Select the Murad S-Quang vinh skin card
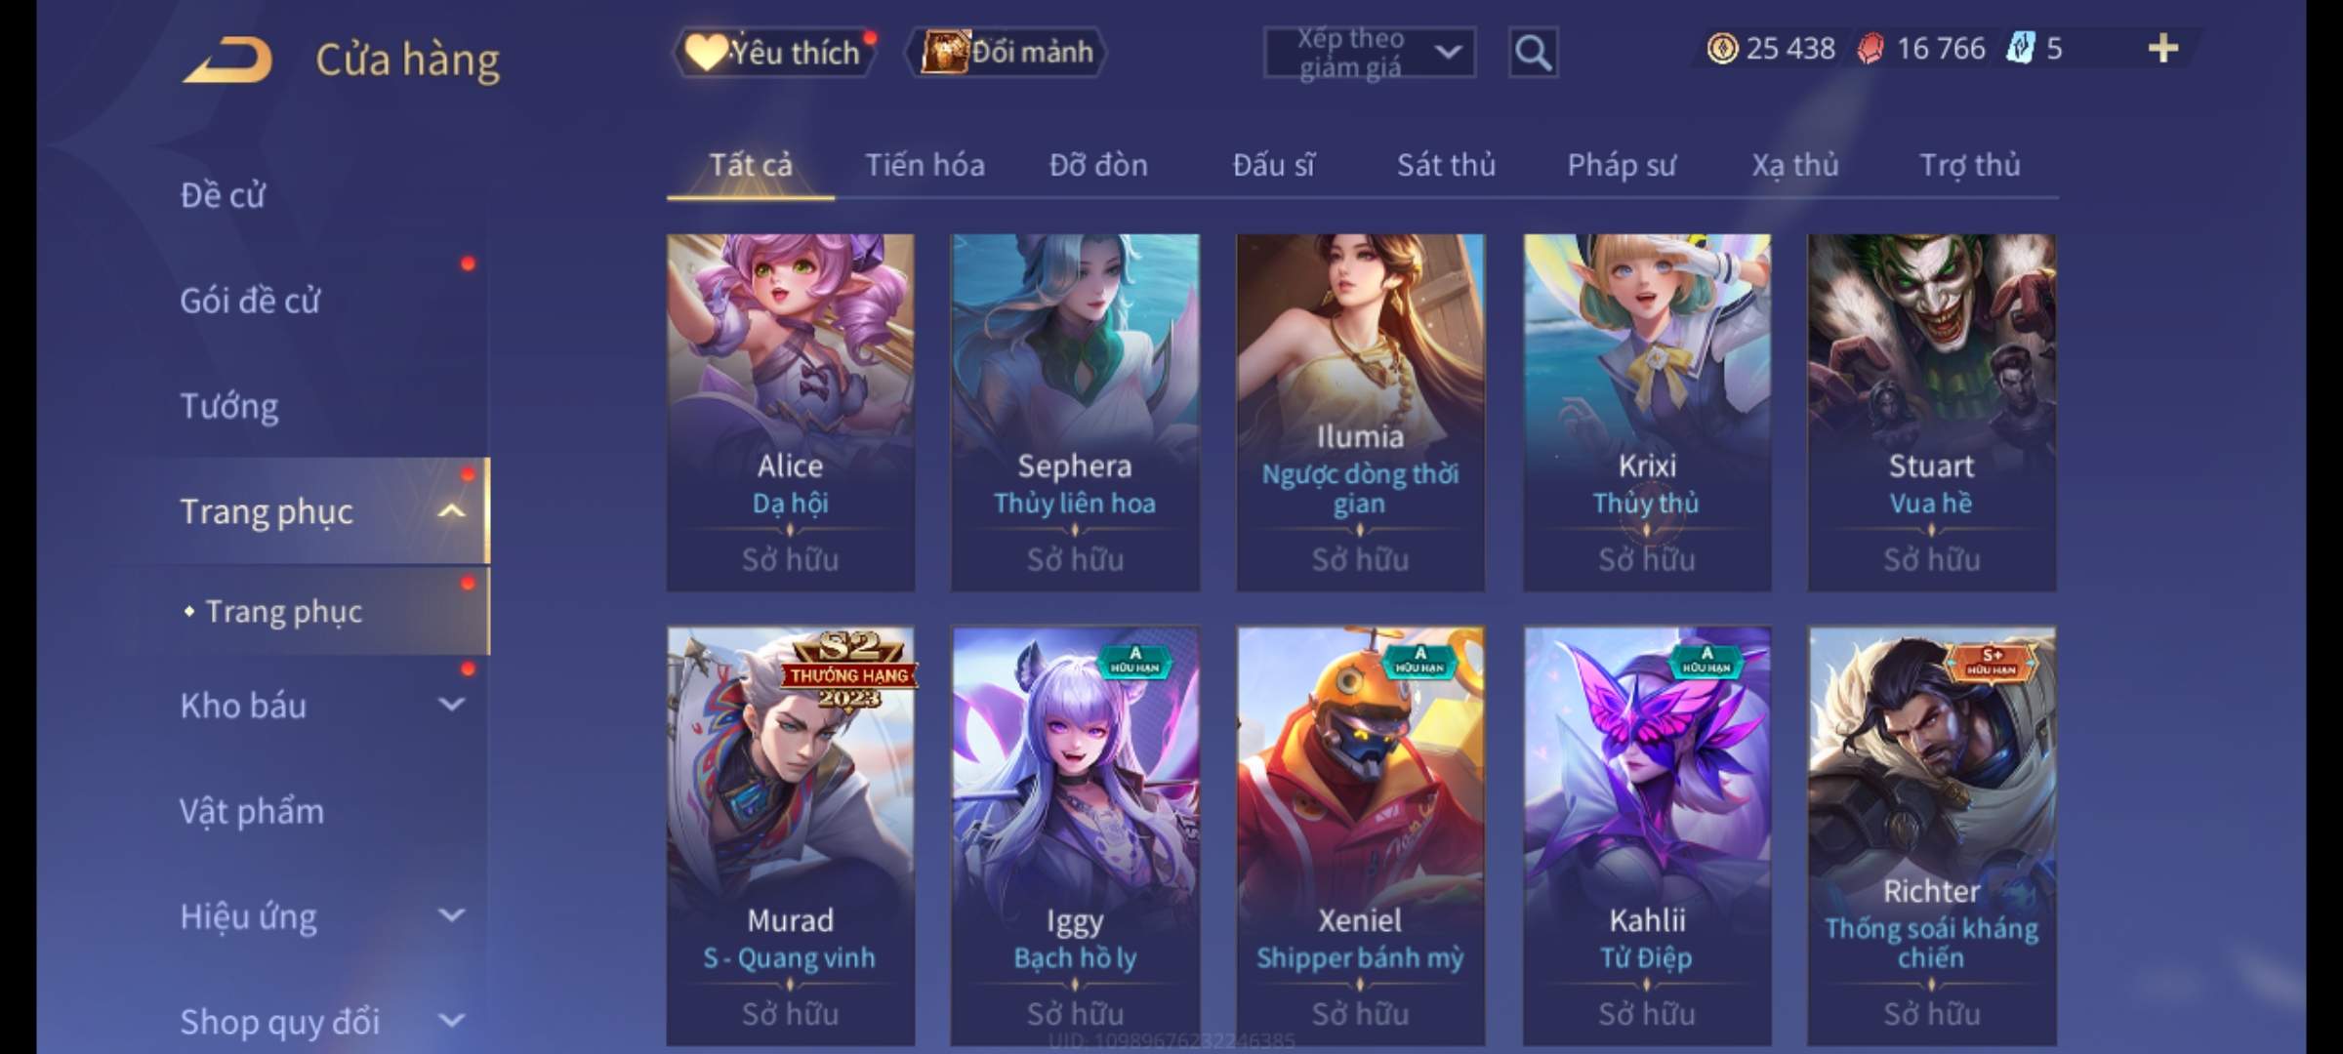 click(790, 835)
